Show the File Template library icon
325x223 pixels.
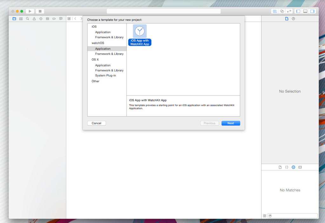coord(280,167)
